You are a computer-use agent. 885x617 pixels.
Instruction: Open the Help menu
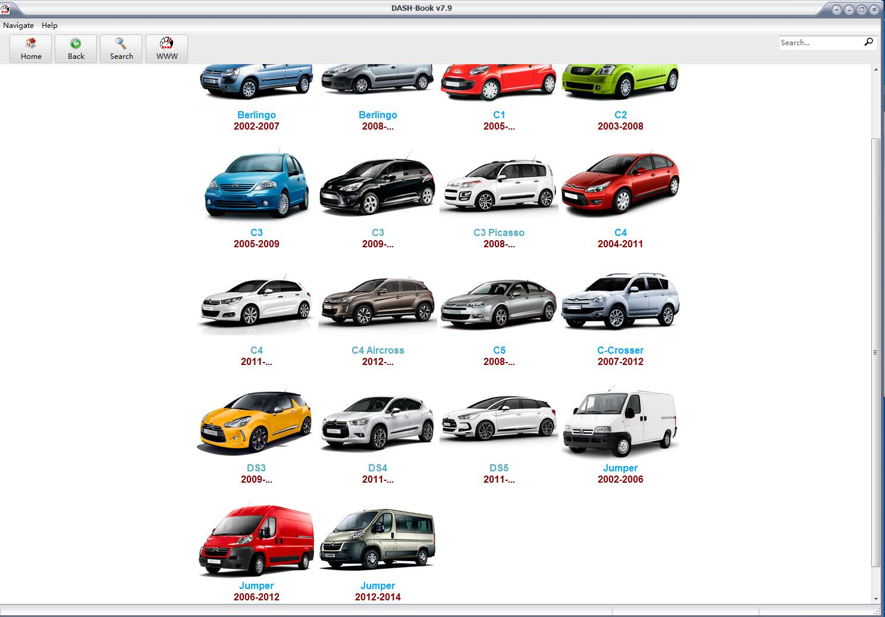tap(49, 25)
